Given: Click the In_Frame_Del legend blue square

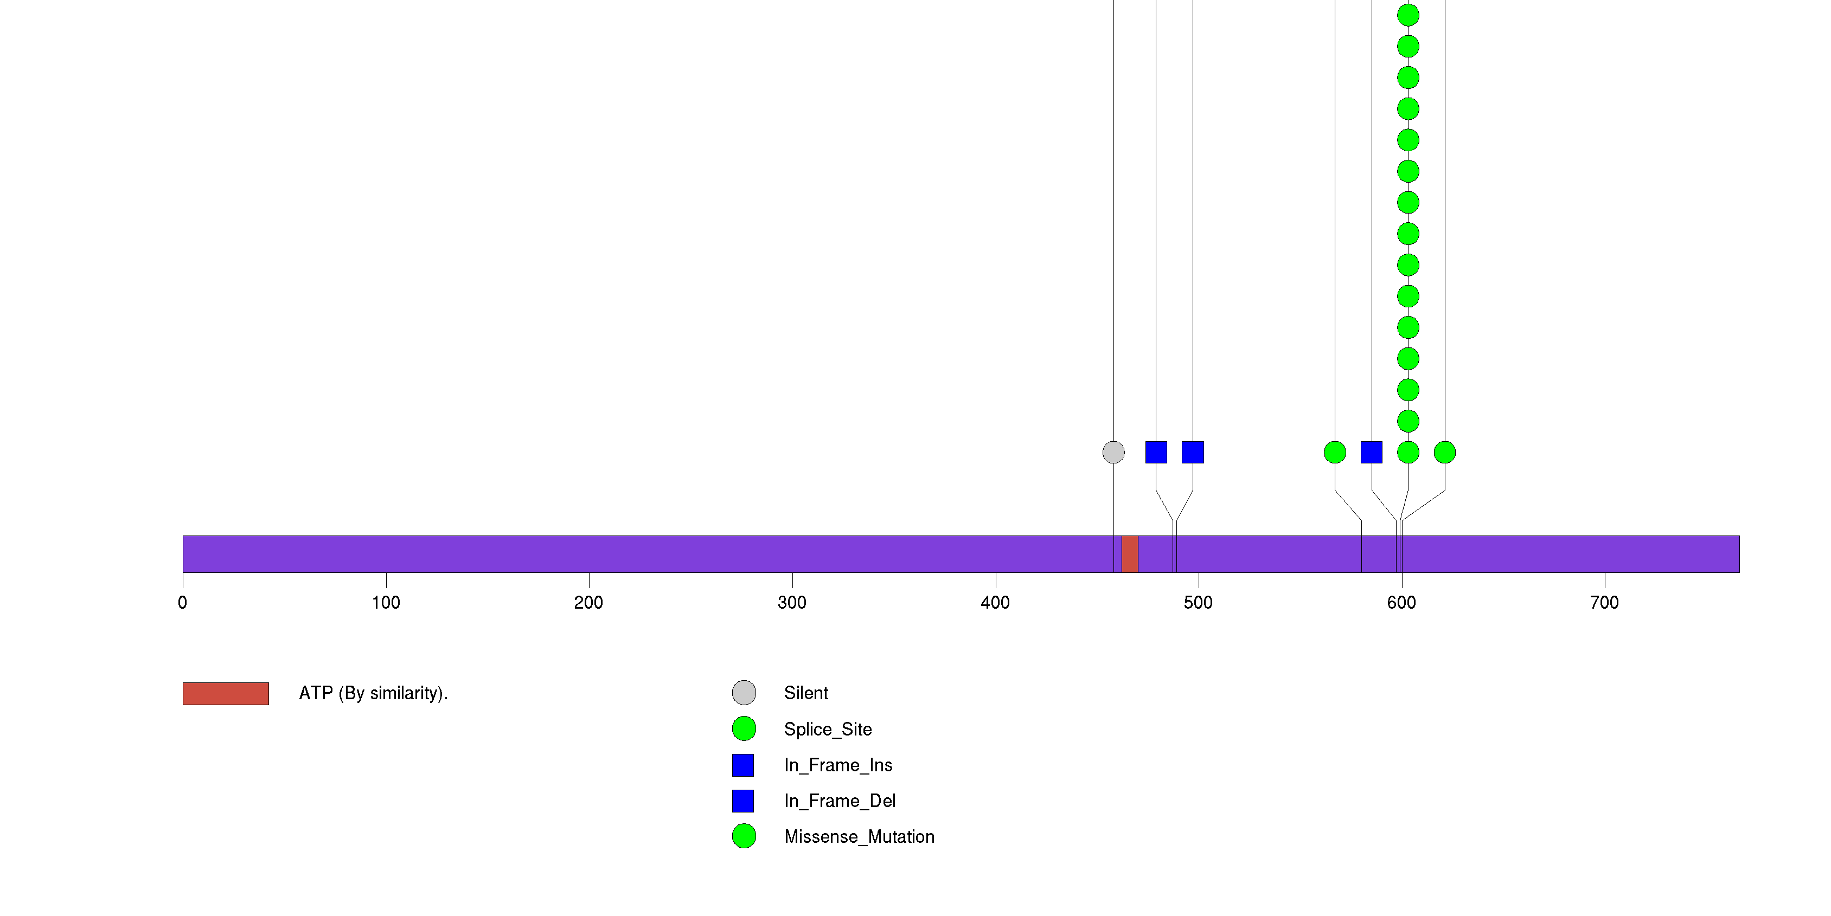Looking at the screenshot, I should (743, 801).
